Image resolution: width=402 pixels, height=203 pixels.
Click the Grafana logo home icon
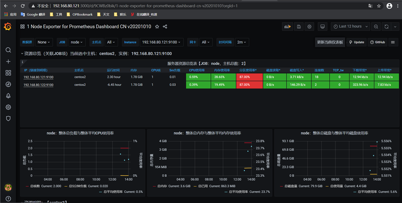coord(8,27)
